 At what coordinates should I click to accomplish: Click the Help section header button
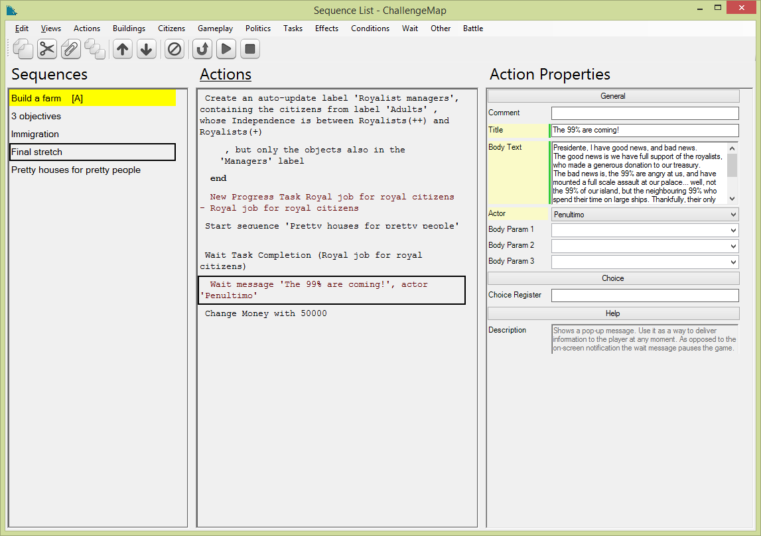pos(613,313)
